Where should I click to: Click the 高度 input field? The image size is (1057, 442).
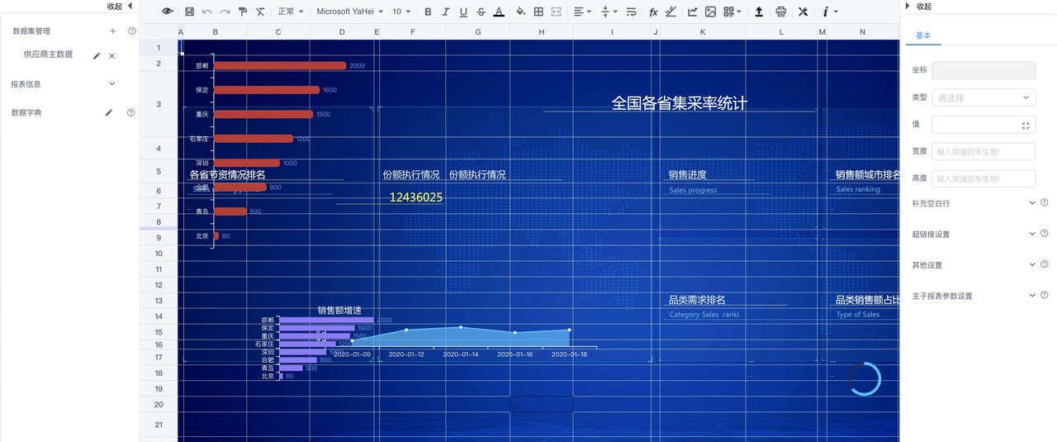984,178
